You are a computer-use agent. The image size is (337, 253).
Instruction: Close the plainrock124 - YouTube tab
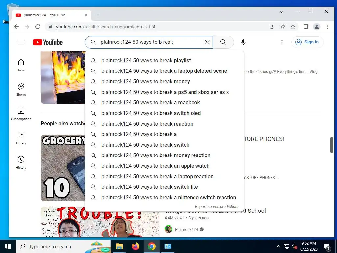(86, 15)
